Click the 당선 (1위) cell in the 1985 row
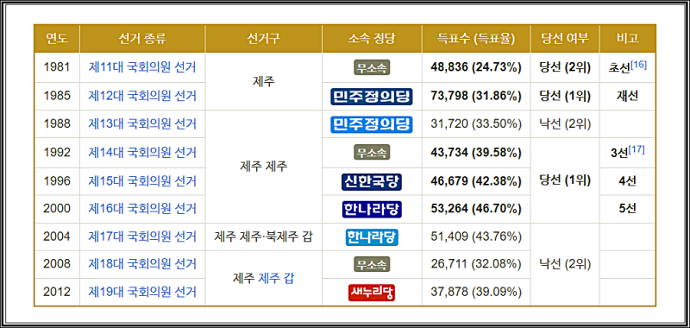This screenshot has height=328, width=690. pyautogui.click(x=565, y=96)
